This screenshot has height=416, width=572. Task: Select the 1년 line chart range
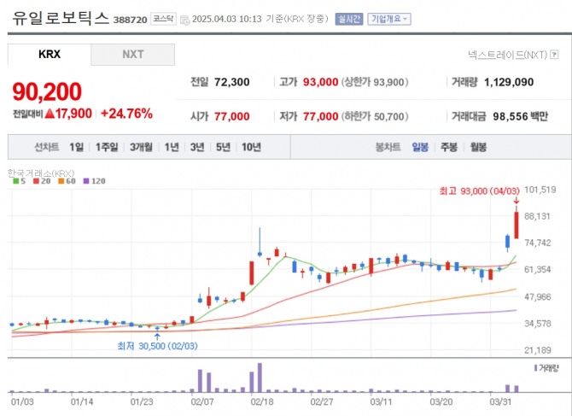tap(172, 147)
